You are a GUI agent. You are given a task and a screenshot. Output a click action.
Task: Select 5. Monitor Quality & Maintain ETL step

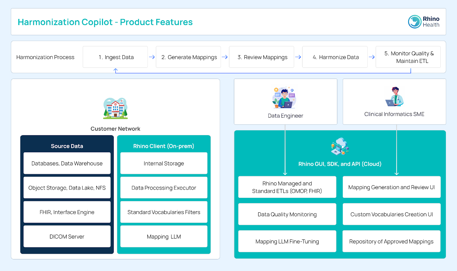[x=408, y=57]
